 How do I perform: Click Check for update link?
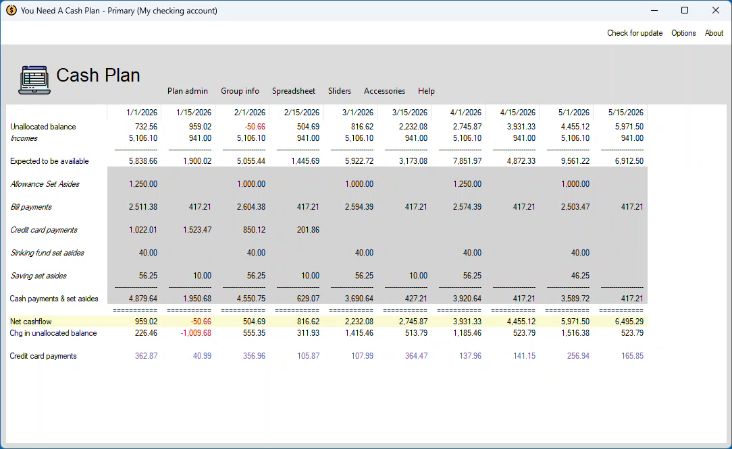pyautogui.click(x=634, y=33)
